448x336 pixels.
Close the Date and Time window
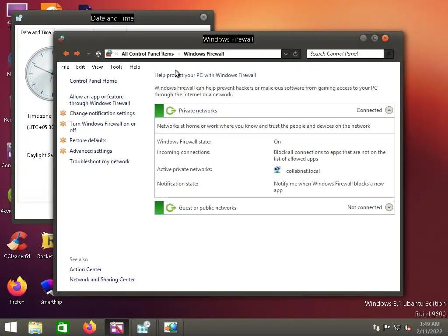pos(203,17)
